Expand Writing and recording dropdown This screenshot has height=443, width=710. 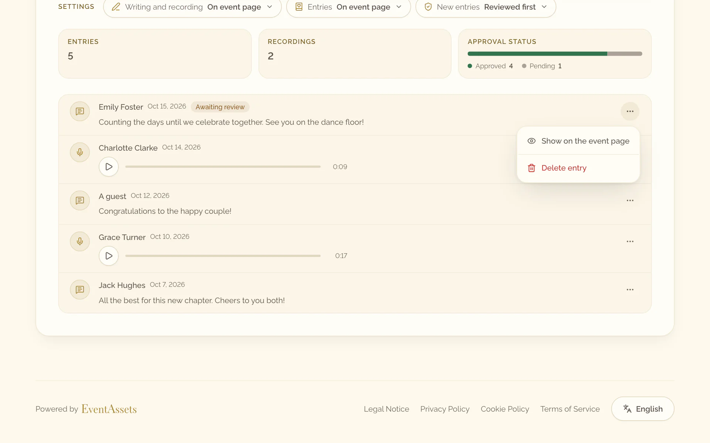[192, 7]
